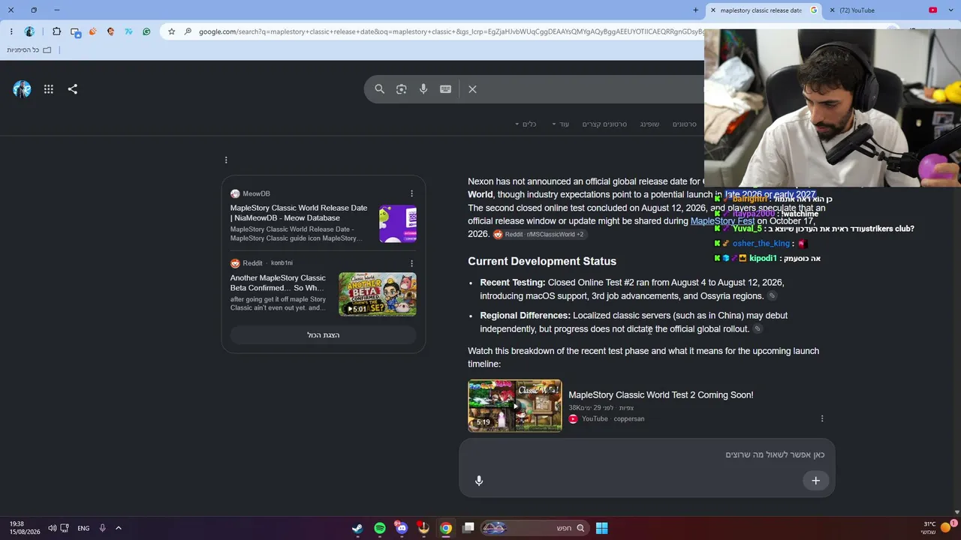The width and height of the screenshot is (961, 540).
Task: Click the Grammarly extension icon
Action: tap(146, 31)
